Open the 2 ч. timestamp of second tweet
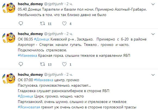Image resolution: width=158 pixels, height=110 pixels. (69, 34)
